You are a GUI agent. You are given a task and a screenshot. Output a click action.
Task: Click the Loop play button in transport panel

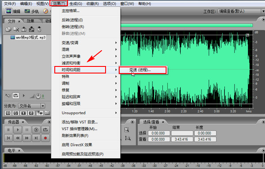coord(45,130)
